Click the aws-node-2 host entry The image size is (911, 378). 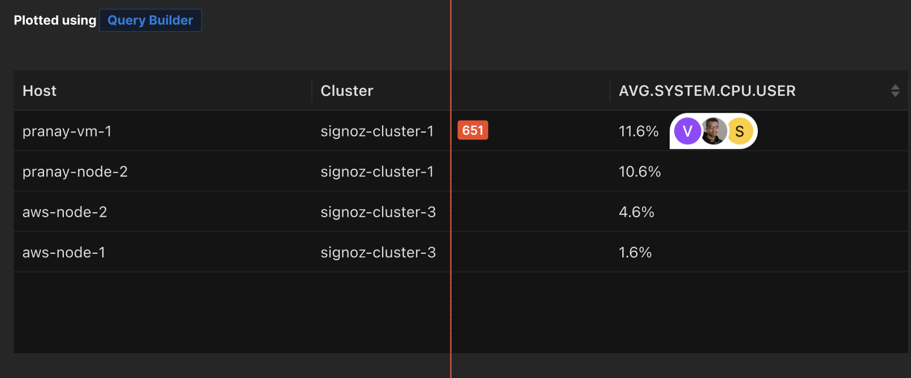coord(64,212)
